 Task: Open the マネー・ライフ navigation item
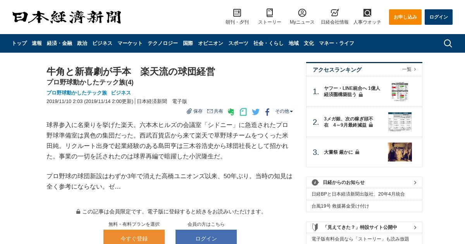[x=336, y=43]
